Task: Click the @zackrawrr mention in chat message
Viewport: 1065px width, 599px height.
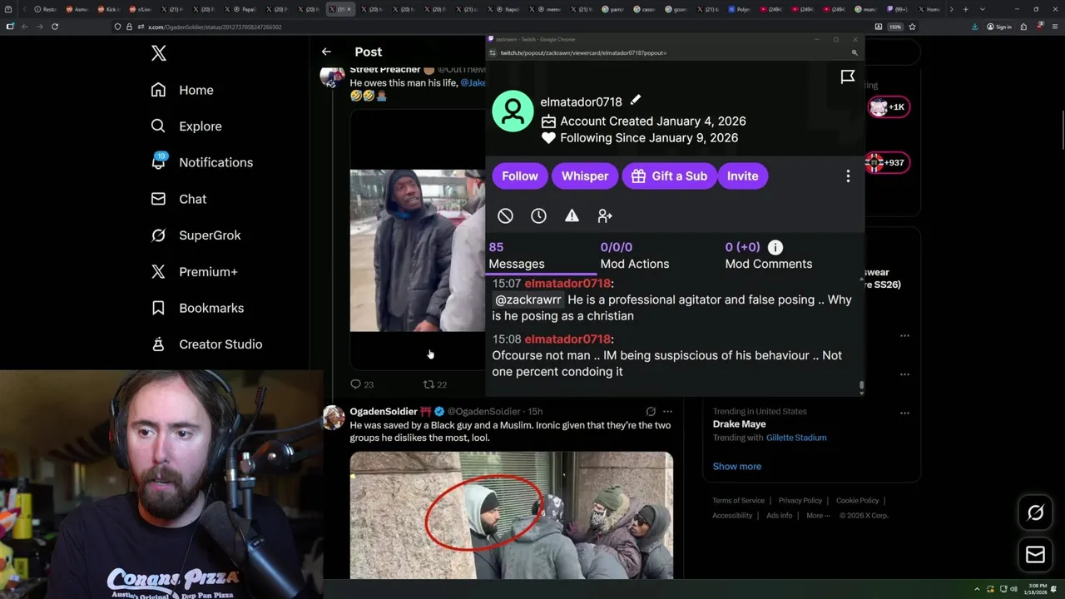Action: click(528, 299)
